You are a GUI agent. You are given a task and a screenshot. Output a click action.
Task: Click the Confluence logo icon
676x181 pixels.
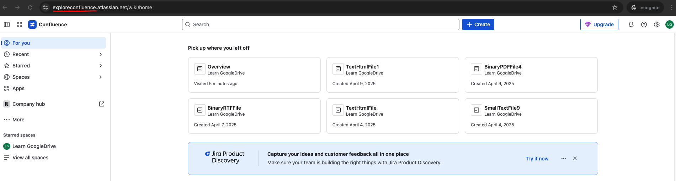(32, 24)
